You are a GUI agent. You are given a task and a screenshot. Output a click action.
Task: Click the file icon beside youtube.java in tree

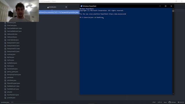pos(5,98)
